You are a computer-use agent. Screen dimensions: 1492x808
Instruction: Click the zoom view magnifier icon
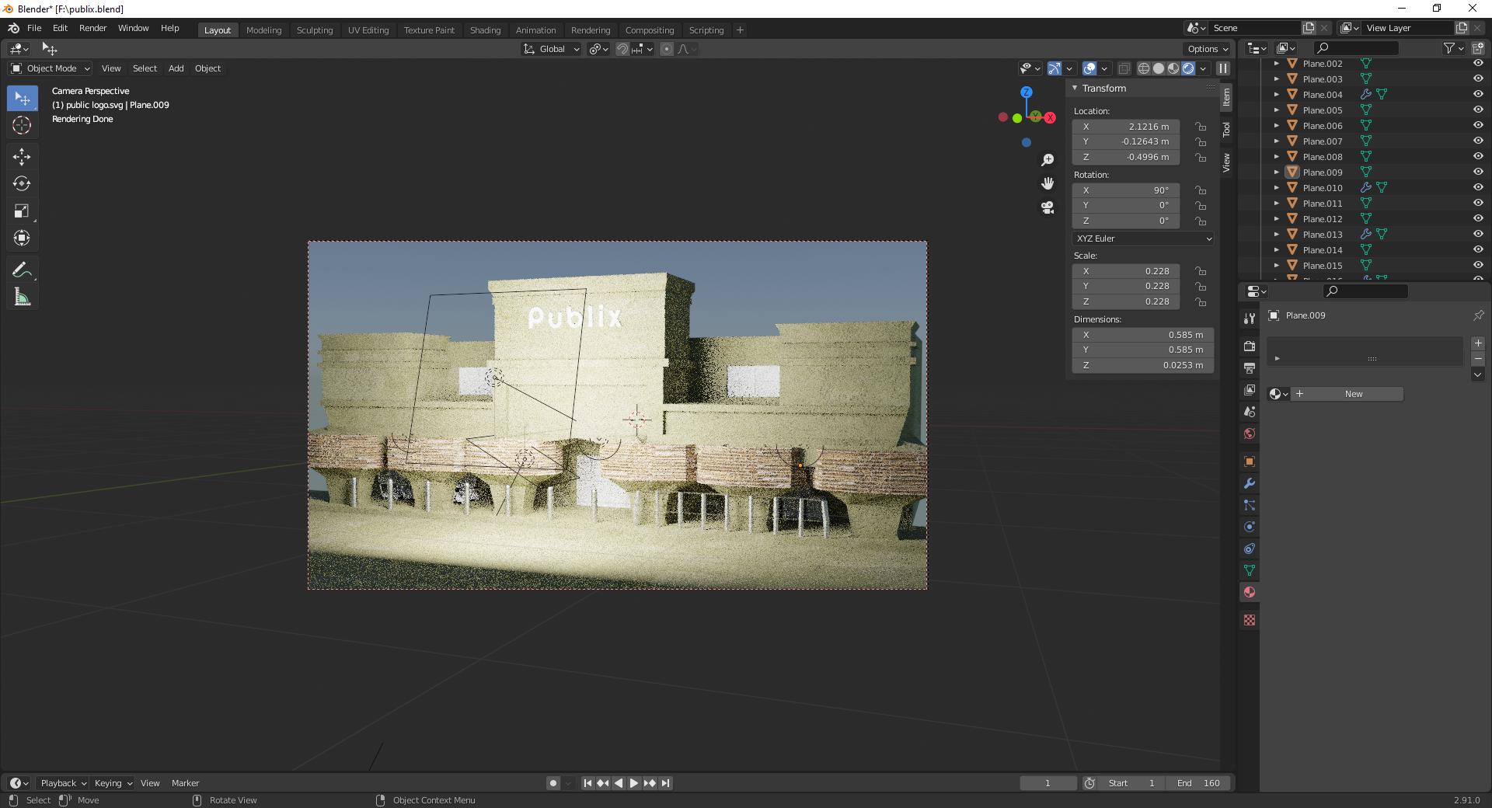point(1048,159)
